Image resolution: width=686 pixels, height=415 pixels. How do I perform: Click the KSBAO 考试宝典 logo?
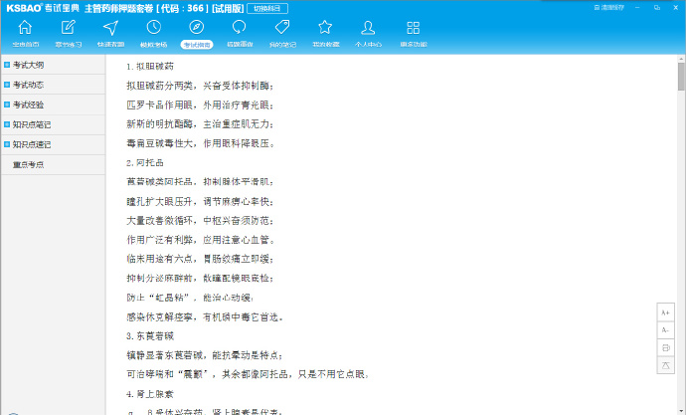coord(43,8)
